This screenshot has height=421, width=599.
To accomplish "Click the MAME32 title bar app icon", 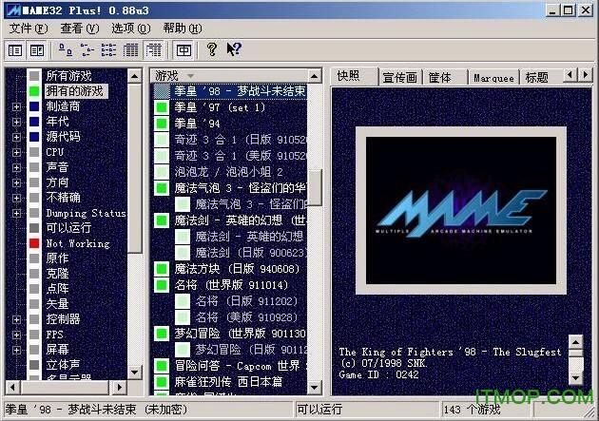I will 14,10.
